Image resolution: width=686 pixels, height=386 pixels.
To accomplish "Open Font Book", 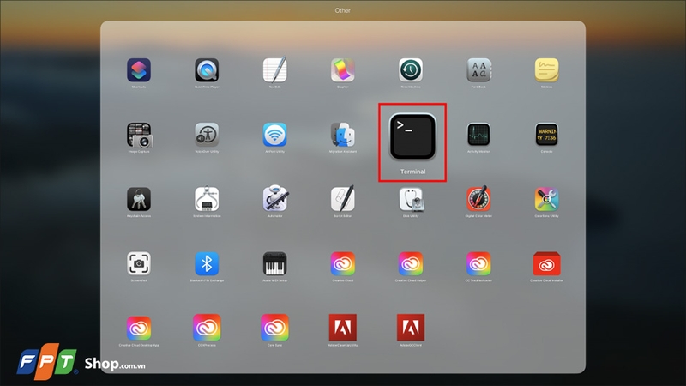I will point(478,70).
